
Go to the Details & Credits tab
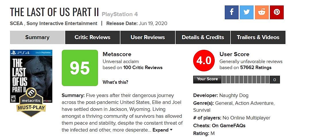pyautogui.click(x=203, y=37)
